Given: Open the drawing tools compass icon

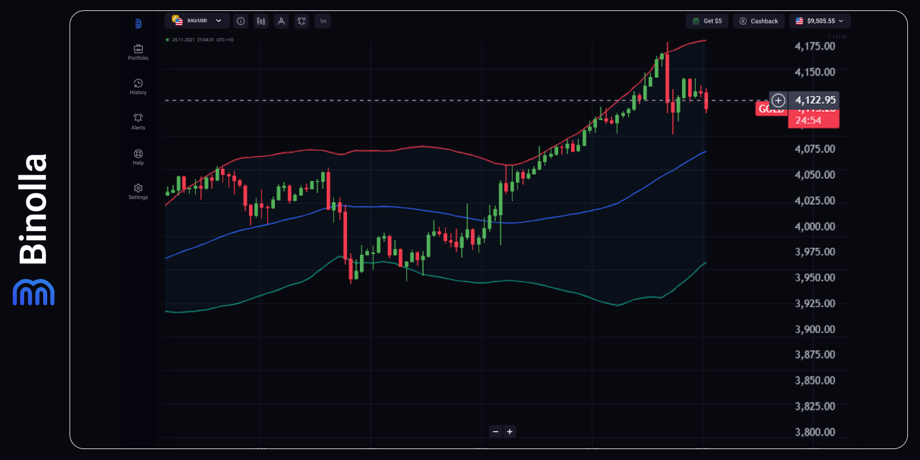Looking at the screenshot, I should point(281,21).
